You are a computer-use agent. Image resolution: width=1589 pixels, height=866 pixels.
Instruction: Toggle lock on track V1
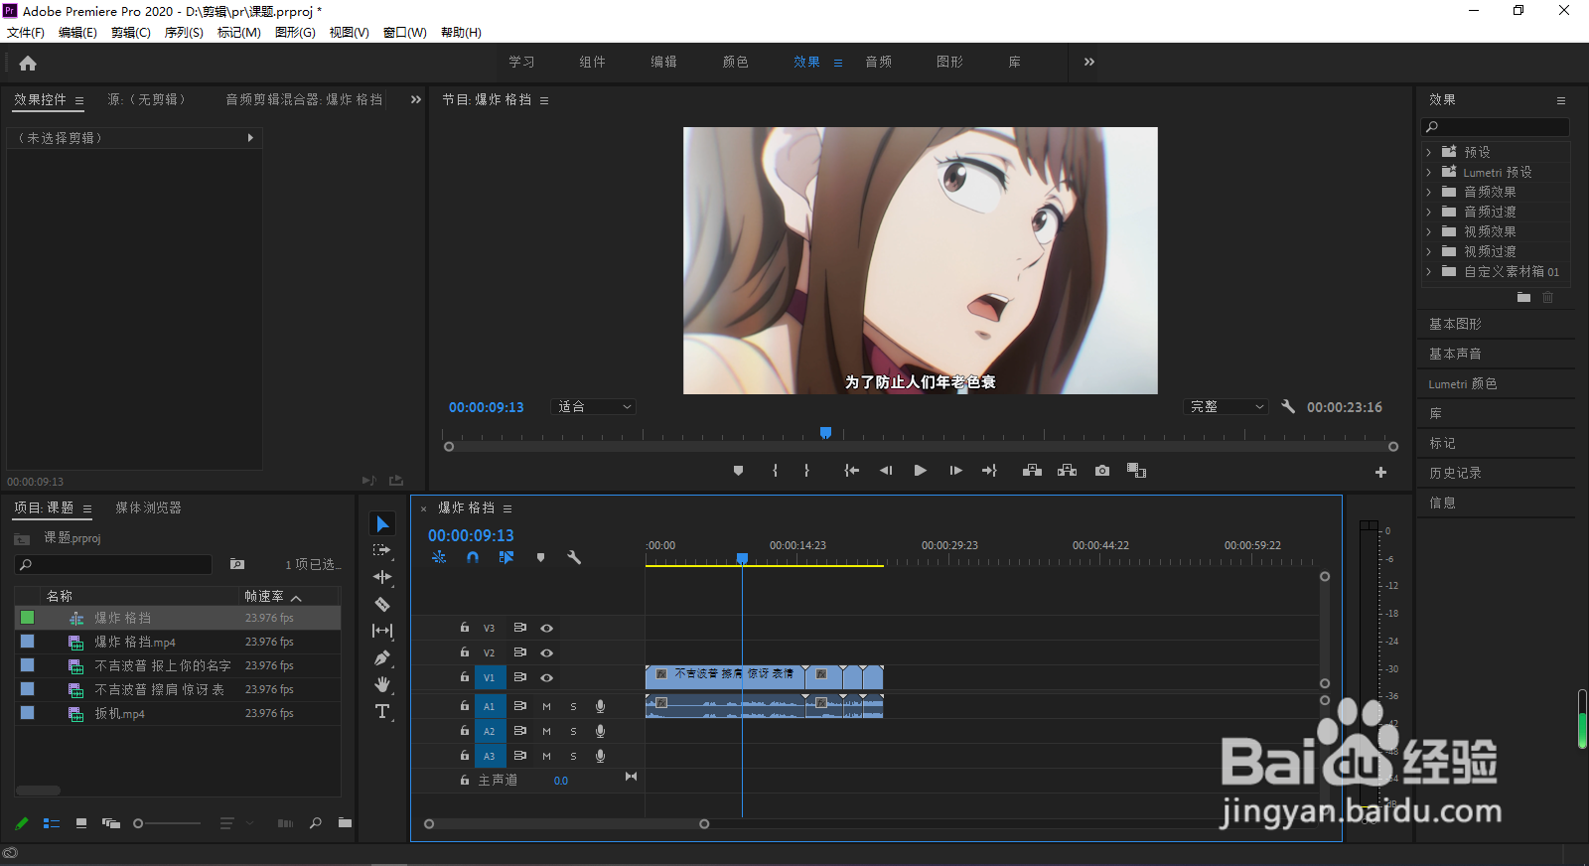464,677
